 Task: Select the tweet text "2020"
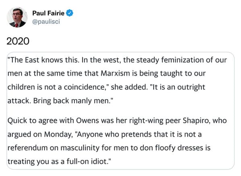pyautogui.click(x=18, y=41)
